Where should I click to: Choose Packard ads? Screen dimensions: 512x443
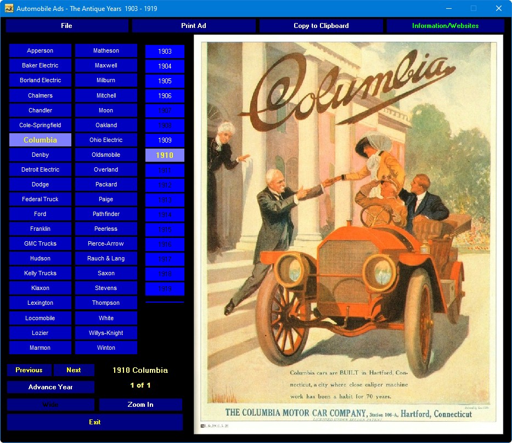click(x=106, y=184)
